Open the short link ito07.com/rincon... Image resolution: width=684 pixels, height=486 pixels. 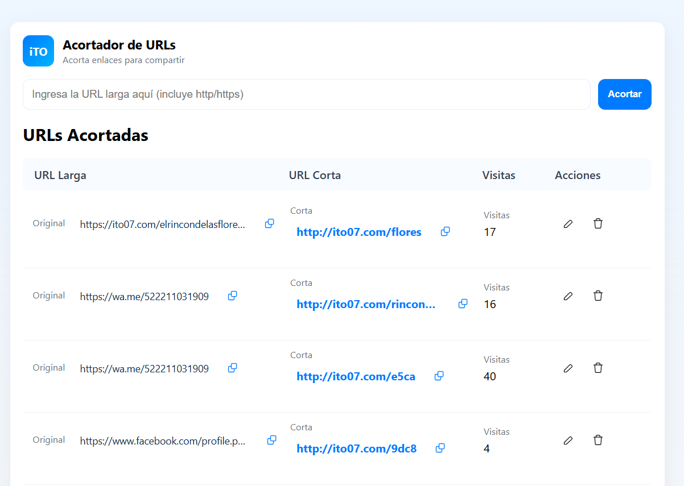pos(366,304)
